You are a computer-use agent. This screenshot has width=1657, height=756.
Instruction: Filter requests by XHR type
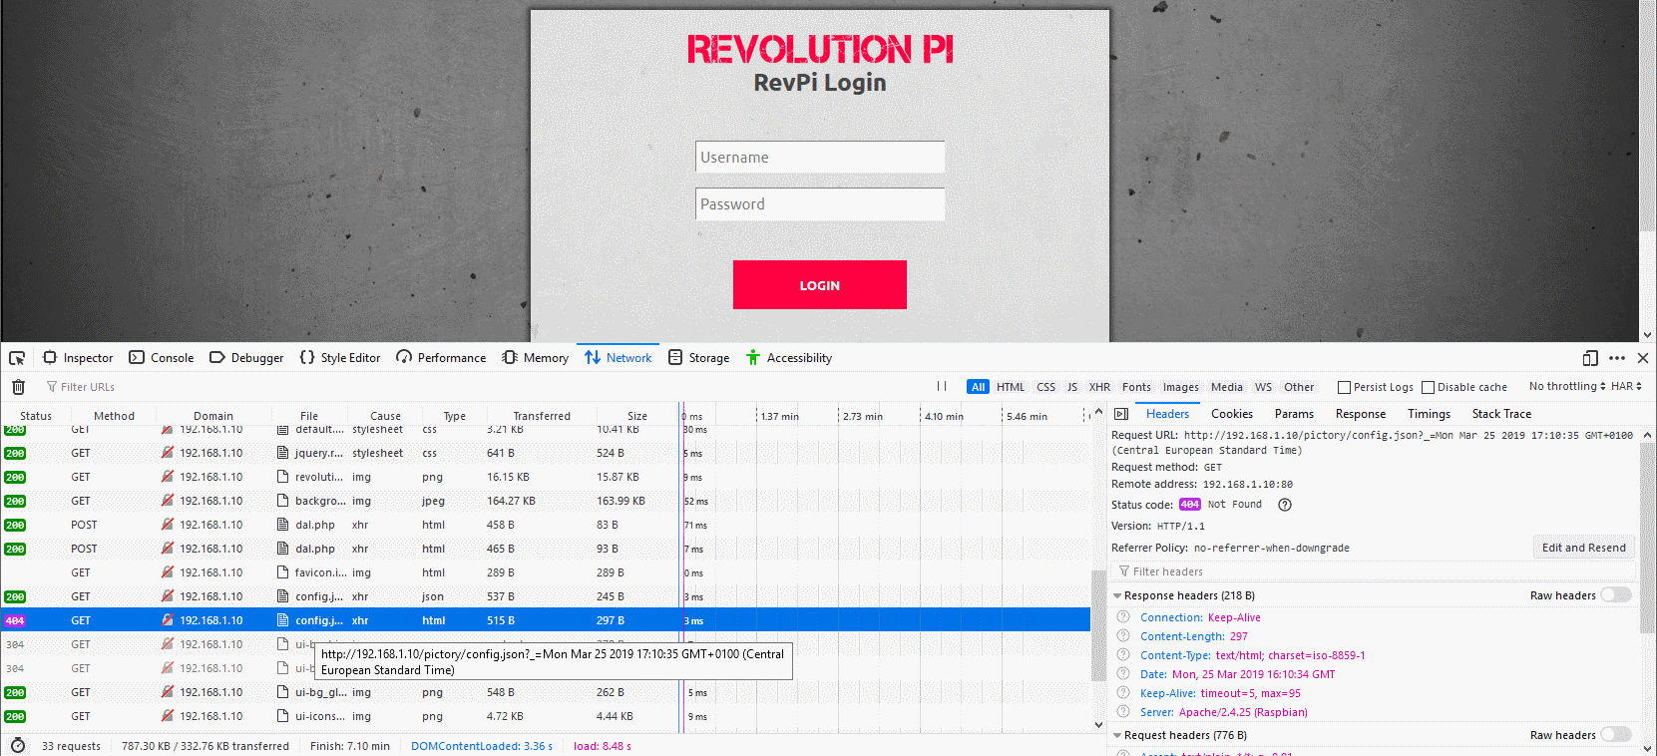coord(1099,387)
